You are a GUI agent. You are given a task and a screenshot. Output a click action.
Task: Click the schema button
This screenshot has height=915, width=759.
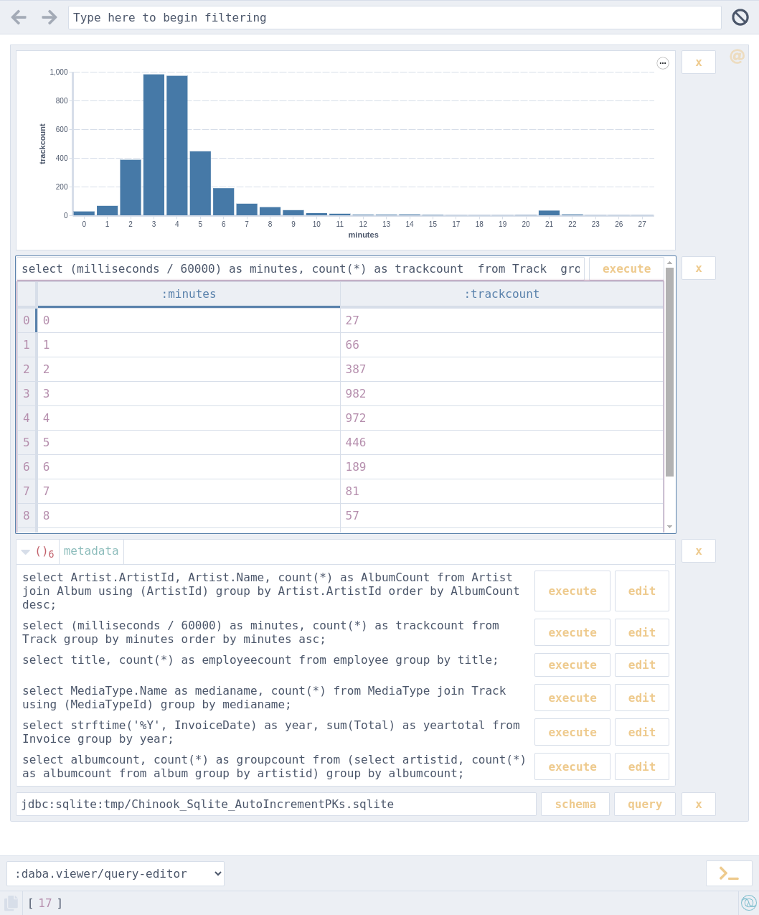(575, 804)
